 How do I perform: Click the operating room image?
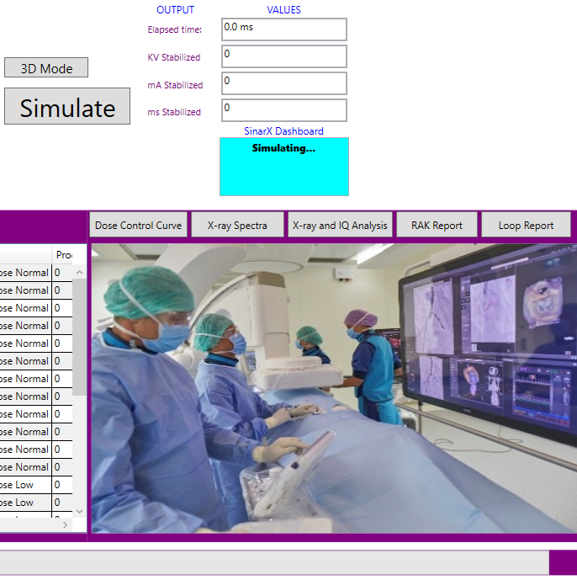tap(332, 388)
